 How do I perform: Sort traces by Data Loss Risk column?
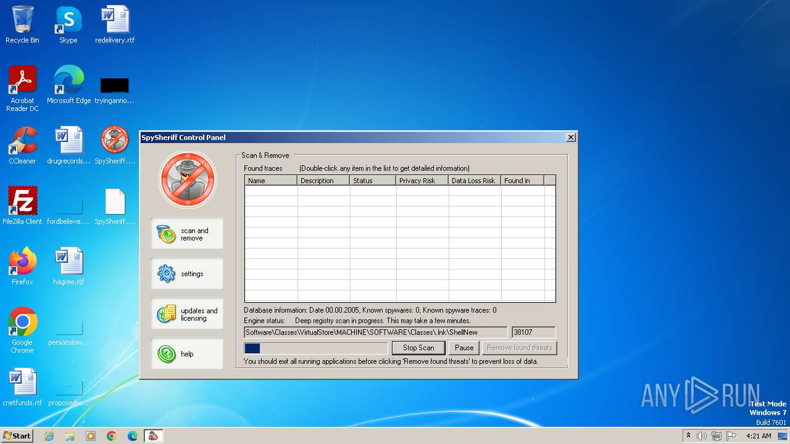(x=475, y=181)
